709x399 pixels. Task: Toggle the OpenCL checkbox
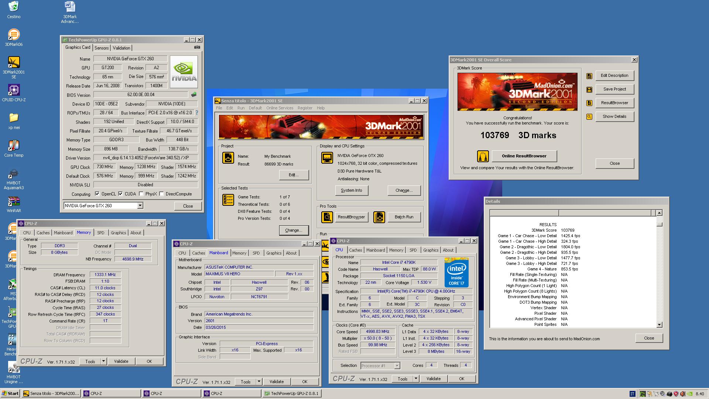pyautogui.click(x=97, y=194)
